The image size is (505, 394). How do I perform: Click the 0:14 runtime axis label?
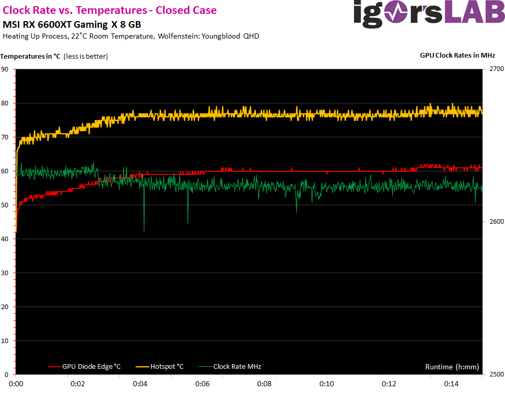(451, 384)
